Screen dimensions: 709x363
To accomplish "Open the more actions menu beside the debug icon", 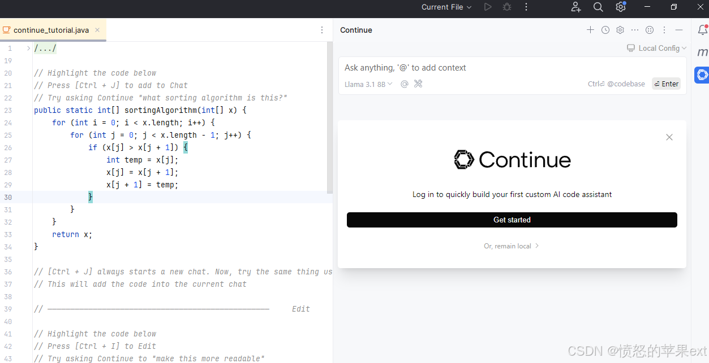I will [x=526, y=7].
